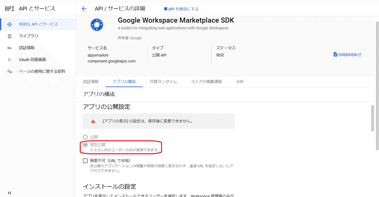Open 認証情報 in the sidebar menu
Viewport: 379px width, 197px height.
point(38,48)
